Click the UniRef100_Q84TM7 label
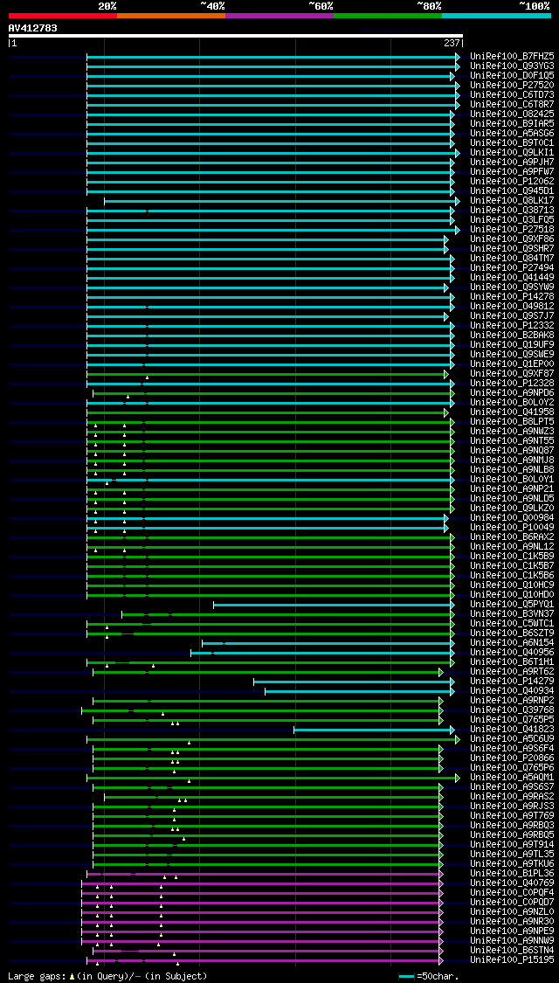Screen dimensions: 559x983 click(x=512, y=259)
